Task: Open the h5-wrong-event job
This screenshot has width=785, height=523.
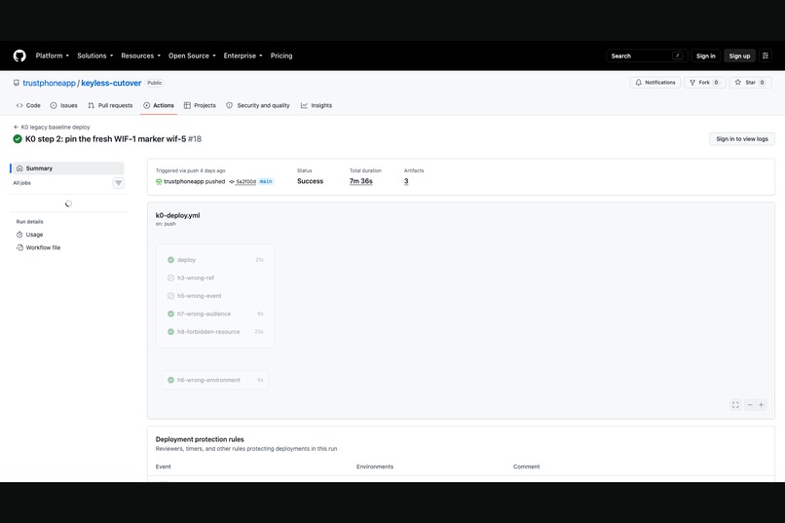Action: point(215,296)
